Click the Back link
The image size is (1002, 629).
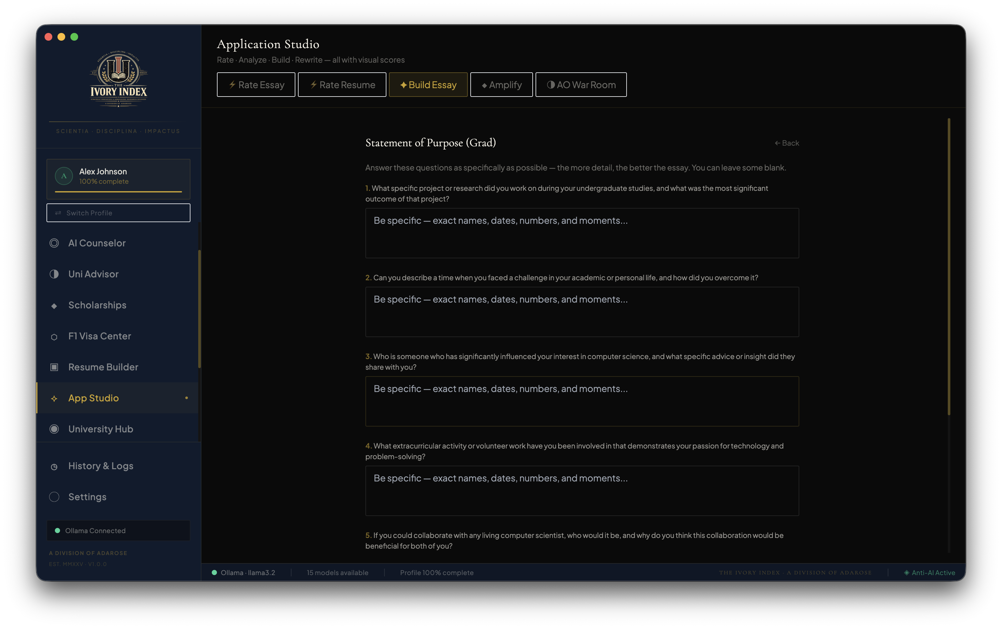787,143
